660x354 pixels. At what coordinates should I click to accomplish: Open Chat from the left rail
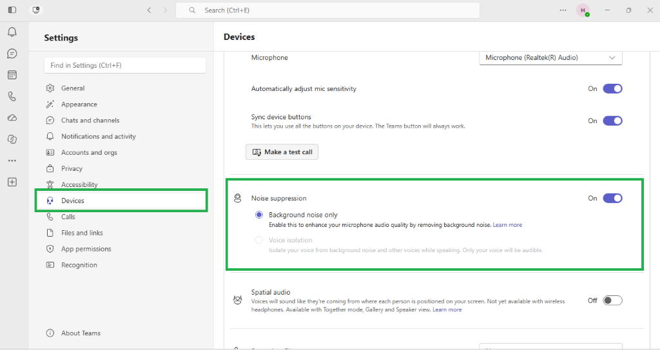tap(12, 54)
